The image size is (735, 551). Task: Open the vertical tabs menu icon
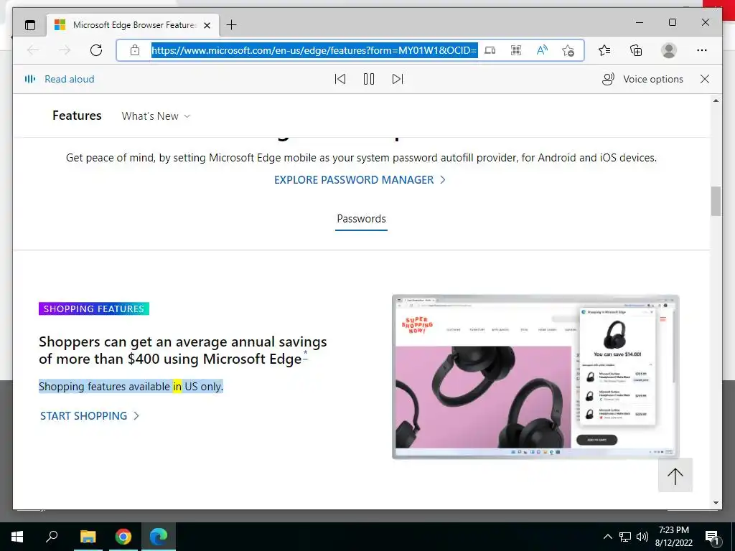tap(30, 25)
